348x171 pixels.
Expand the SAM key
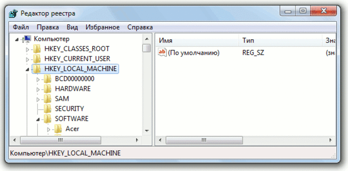38,99
